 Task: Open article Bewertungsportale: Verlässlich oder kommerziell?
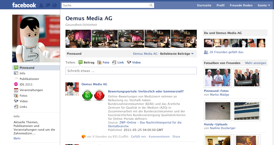[x=146, y=91]
